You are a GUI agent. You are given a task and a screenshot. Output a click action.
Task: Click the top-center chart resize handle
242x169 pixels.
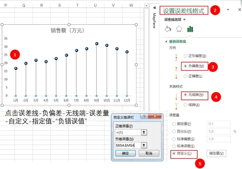69,25
